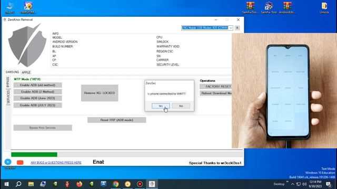Open the SamFw Tool gear desktop icon
Screen dimensions: 337x189
point(269,8)
